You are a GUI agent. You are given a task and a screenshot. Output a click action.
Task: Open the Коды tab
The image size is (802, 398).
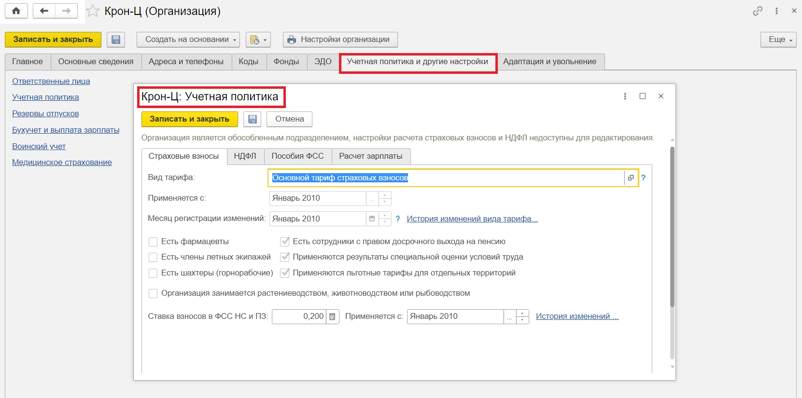click(249, 62)
